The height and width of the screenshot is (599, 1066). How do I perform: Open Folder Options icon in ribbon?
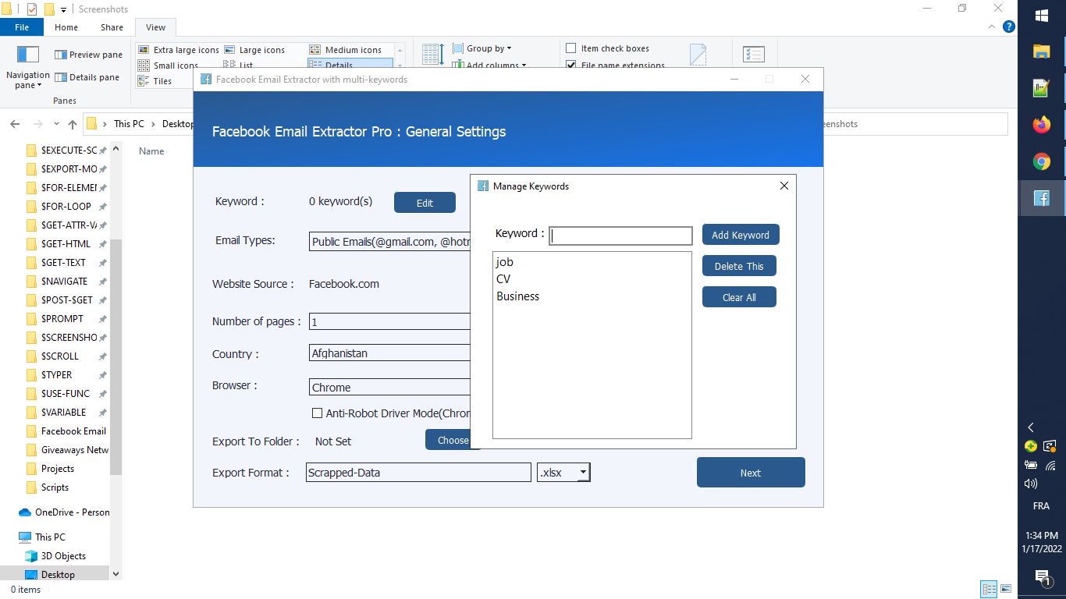pyautogui.click(x=754, y=55)
